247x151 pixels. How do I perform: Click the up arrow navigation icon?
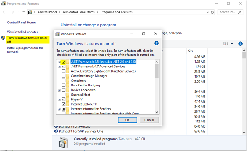click(24, 12)
